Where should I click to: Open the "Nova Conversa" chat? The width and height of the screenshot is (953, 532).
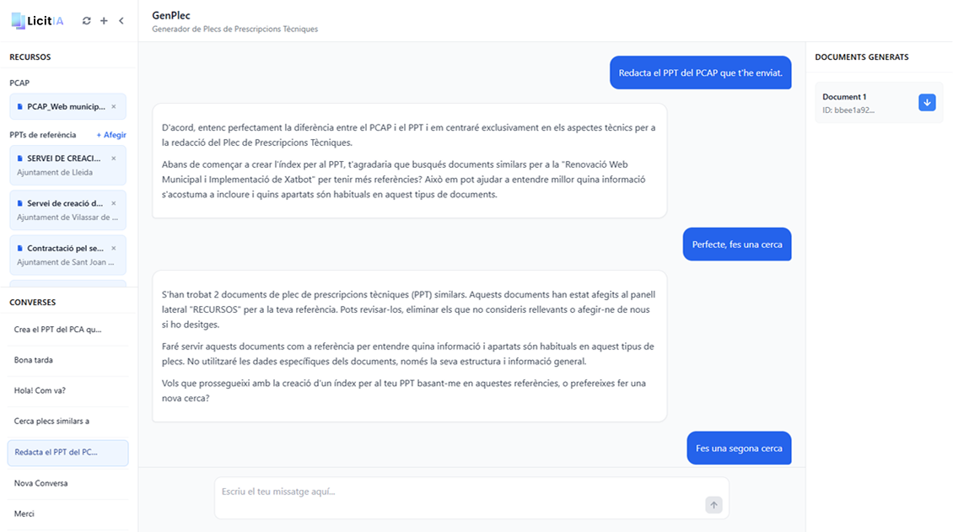click(x=41, y=483)
